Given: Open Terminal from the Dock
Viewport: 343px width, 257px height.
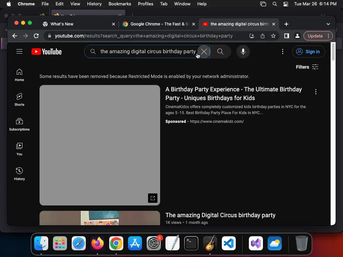Looking at the screenshot, I should tap(191, 243).
